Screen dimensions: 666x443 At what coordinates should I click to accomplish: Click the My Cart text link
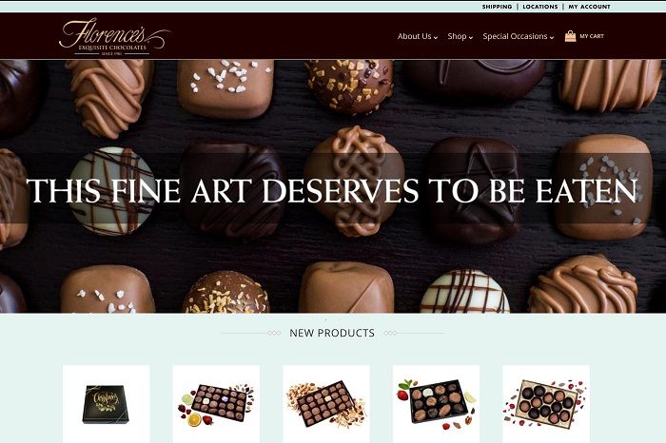click(592, 36)
